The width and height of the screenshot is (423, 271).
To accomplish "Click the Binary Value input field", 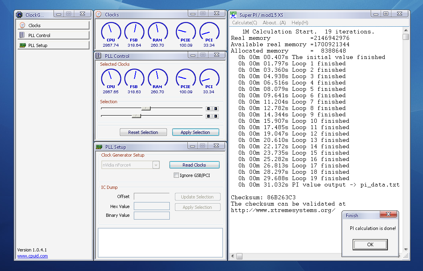I will tap(152, 215).
